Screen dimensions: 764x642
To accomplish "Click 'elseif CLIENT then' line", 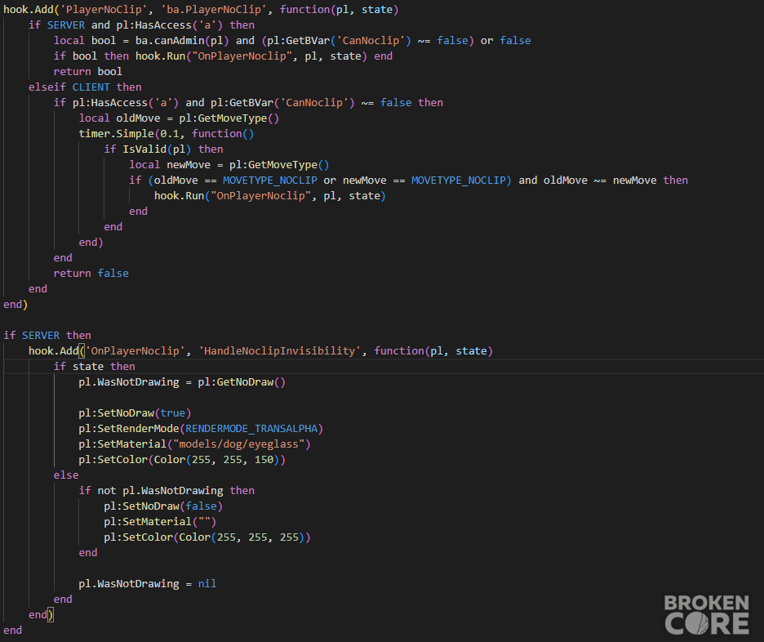I will (x=85, y=87).
